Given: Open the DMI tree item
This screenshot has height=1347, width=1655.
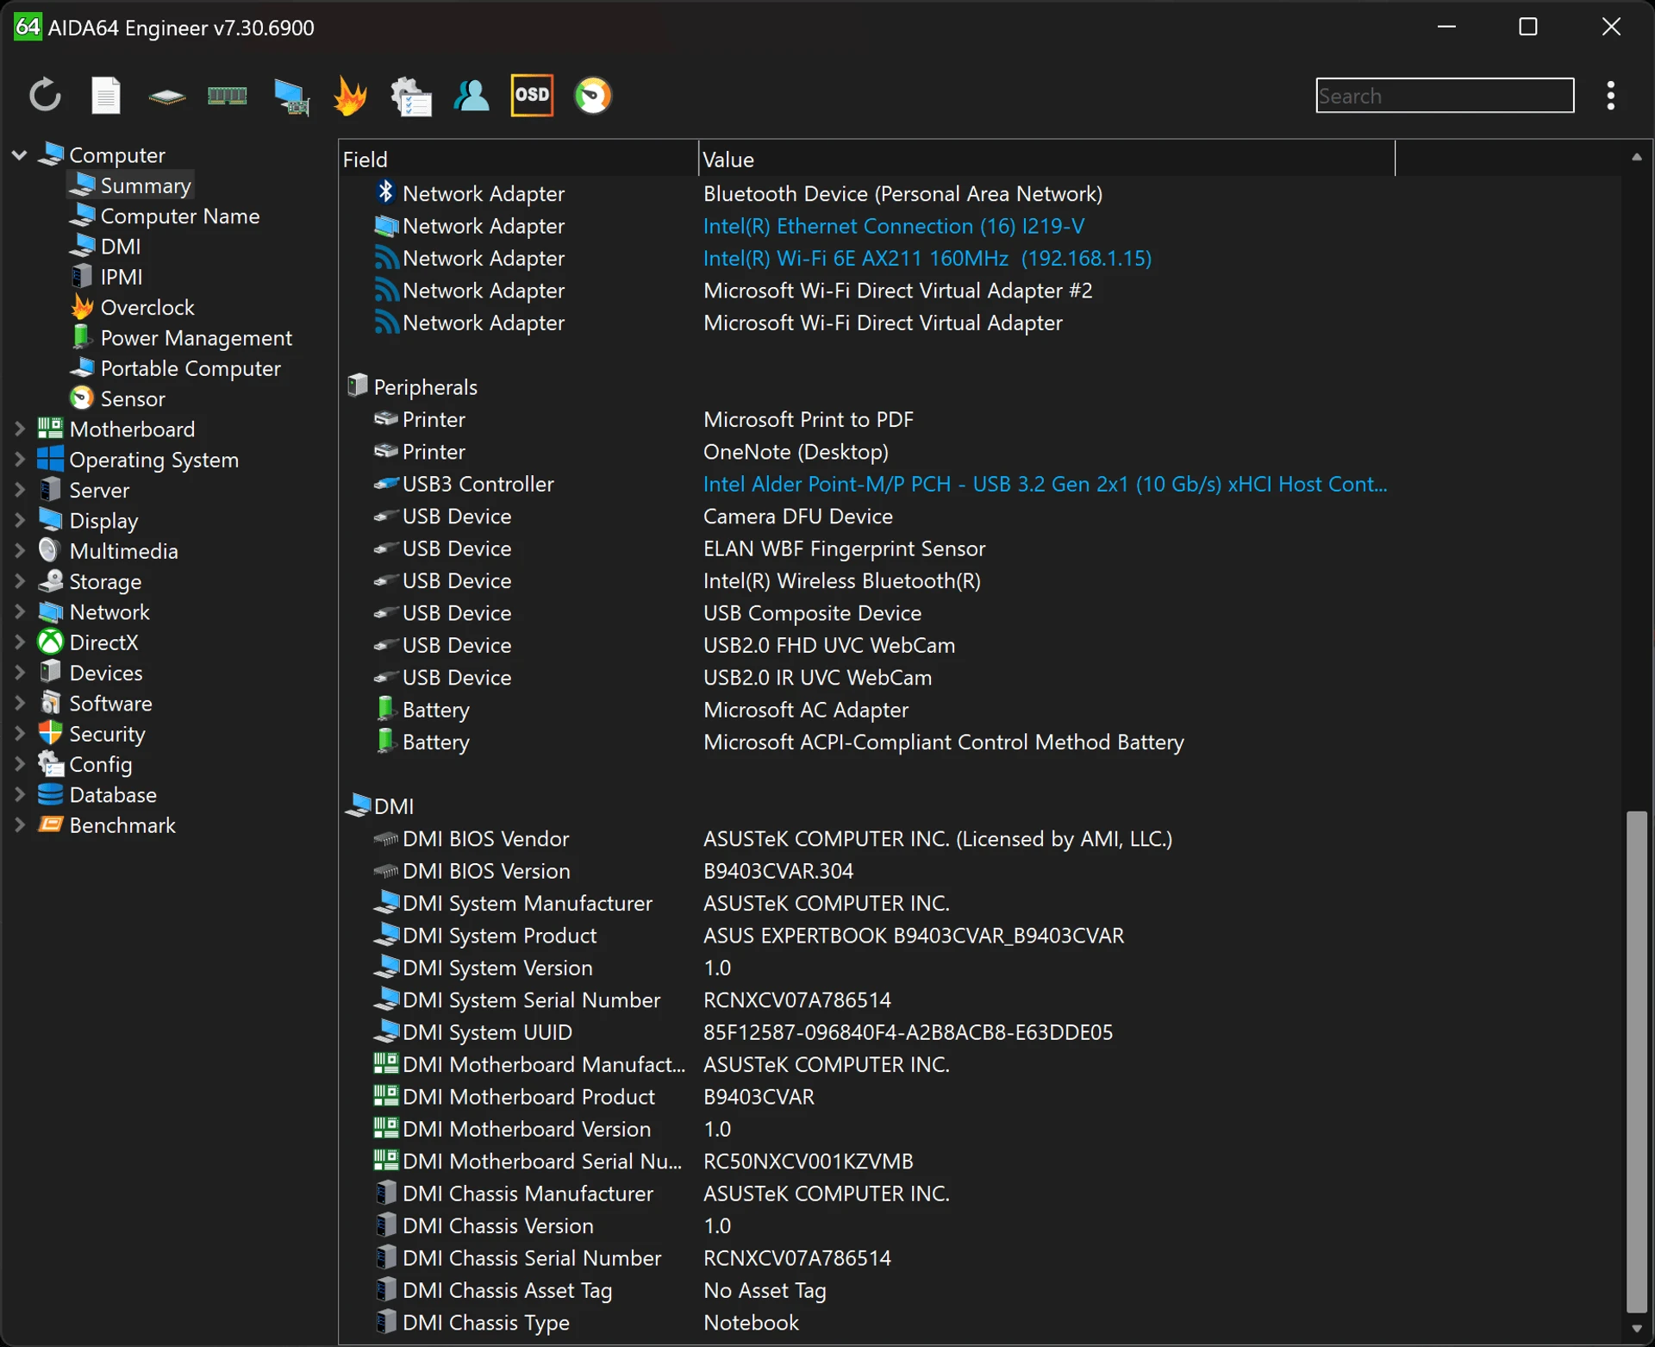Looking at the screenshot, I should [105, 247].
